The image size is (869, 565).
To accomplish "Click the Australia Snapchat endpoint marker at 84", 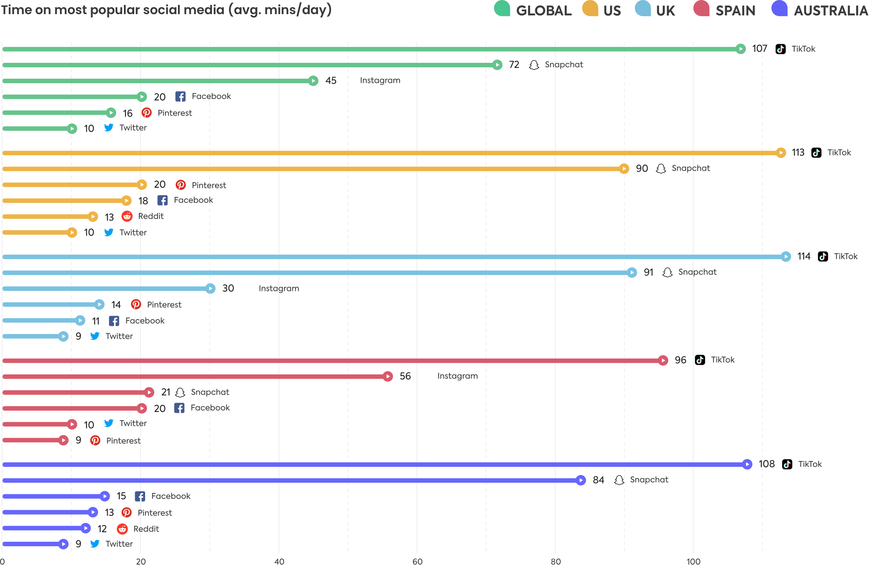I will (581, 481).
